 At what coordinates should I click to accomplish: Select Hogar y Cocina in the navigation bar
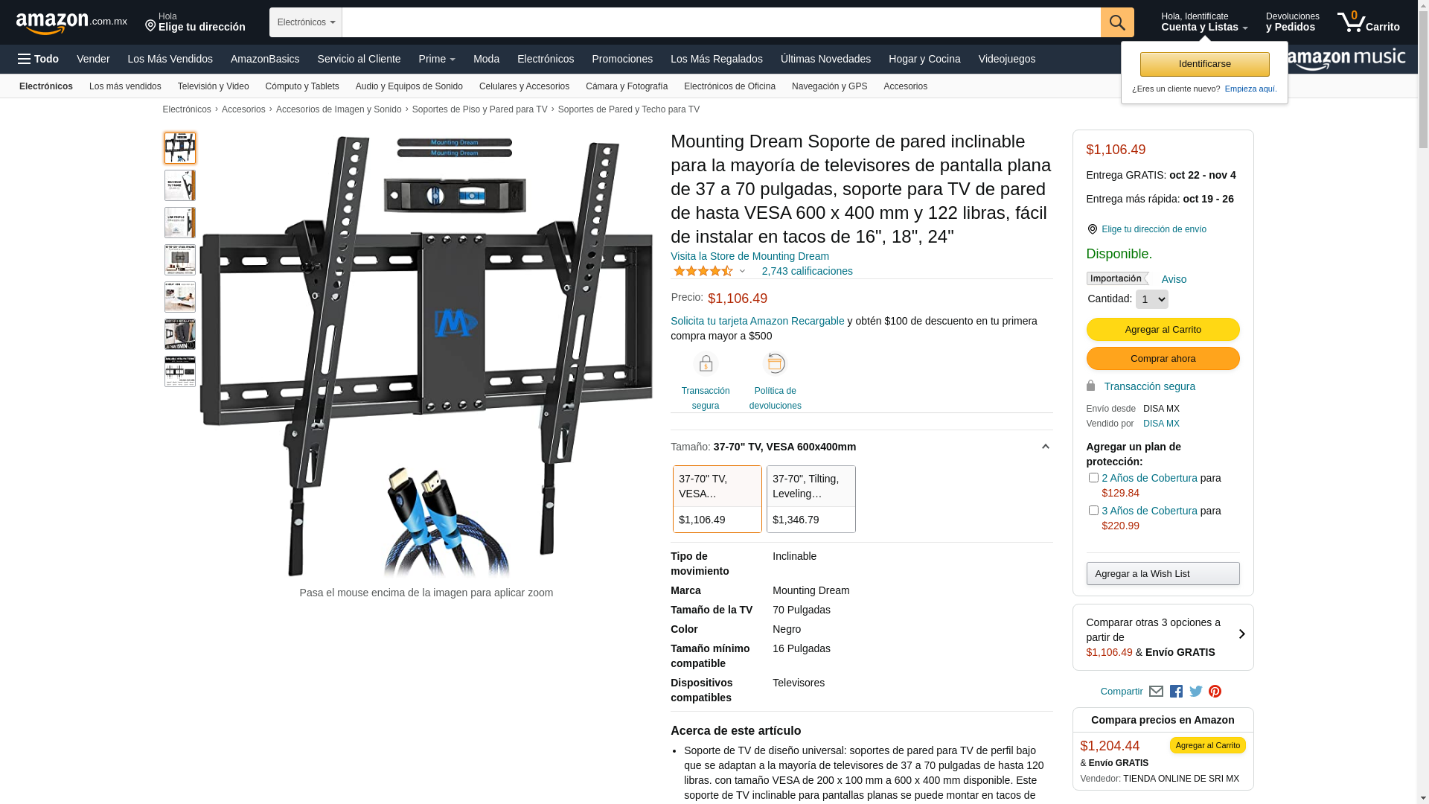[924, 59]
